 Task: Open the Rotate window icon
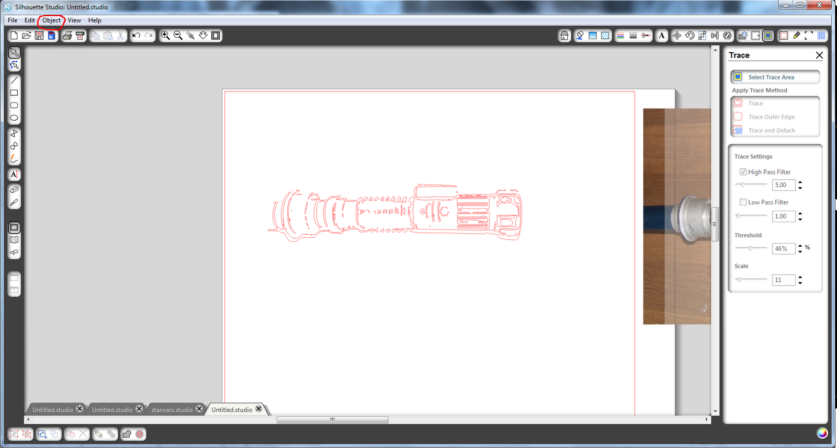689,36
